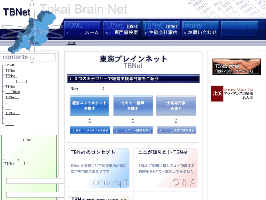The image size is (266, 200).
Task: Open the ここが知りたい TBNet Q&A card
Action: pyautogui.click(x=166, y=168)
